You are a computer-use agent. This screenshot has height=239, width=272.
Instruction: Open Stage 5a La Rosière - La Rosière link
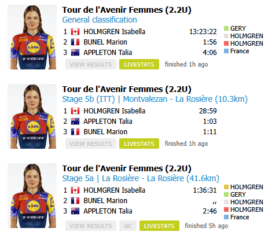(x=141, y=178)
